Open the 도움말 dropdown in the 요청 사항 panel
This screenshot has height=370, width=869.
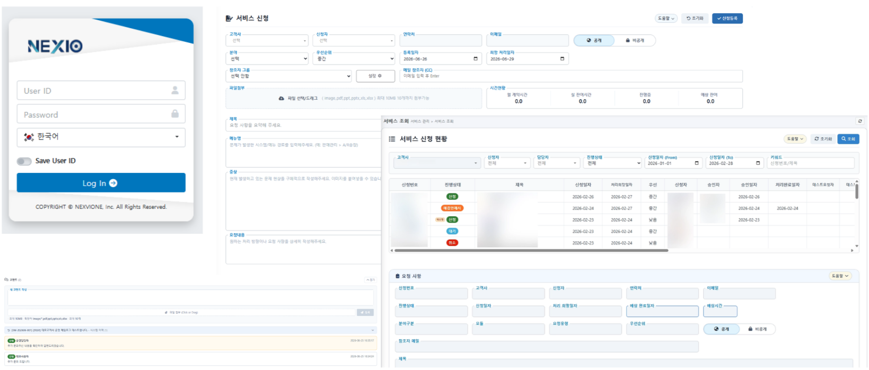click(x=840, y=276)
